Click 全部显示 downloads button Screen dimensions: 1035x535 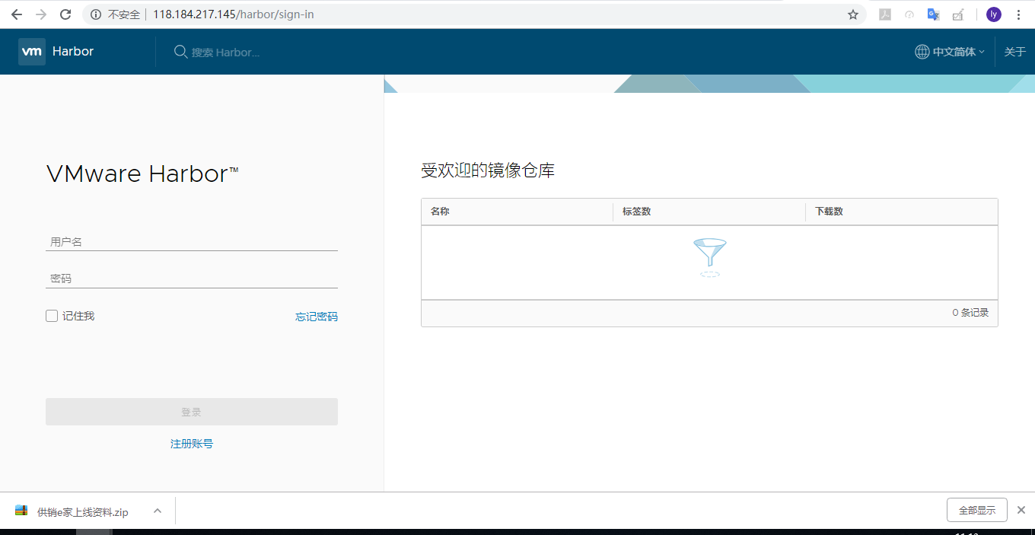(x=977, y=510)
